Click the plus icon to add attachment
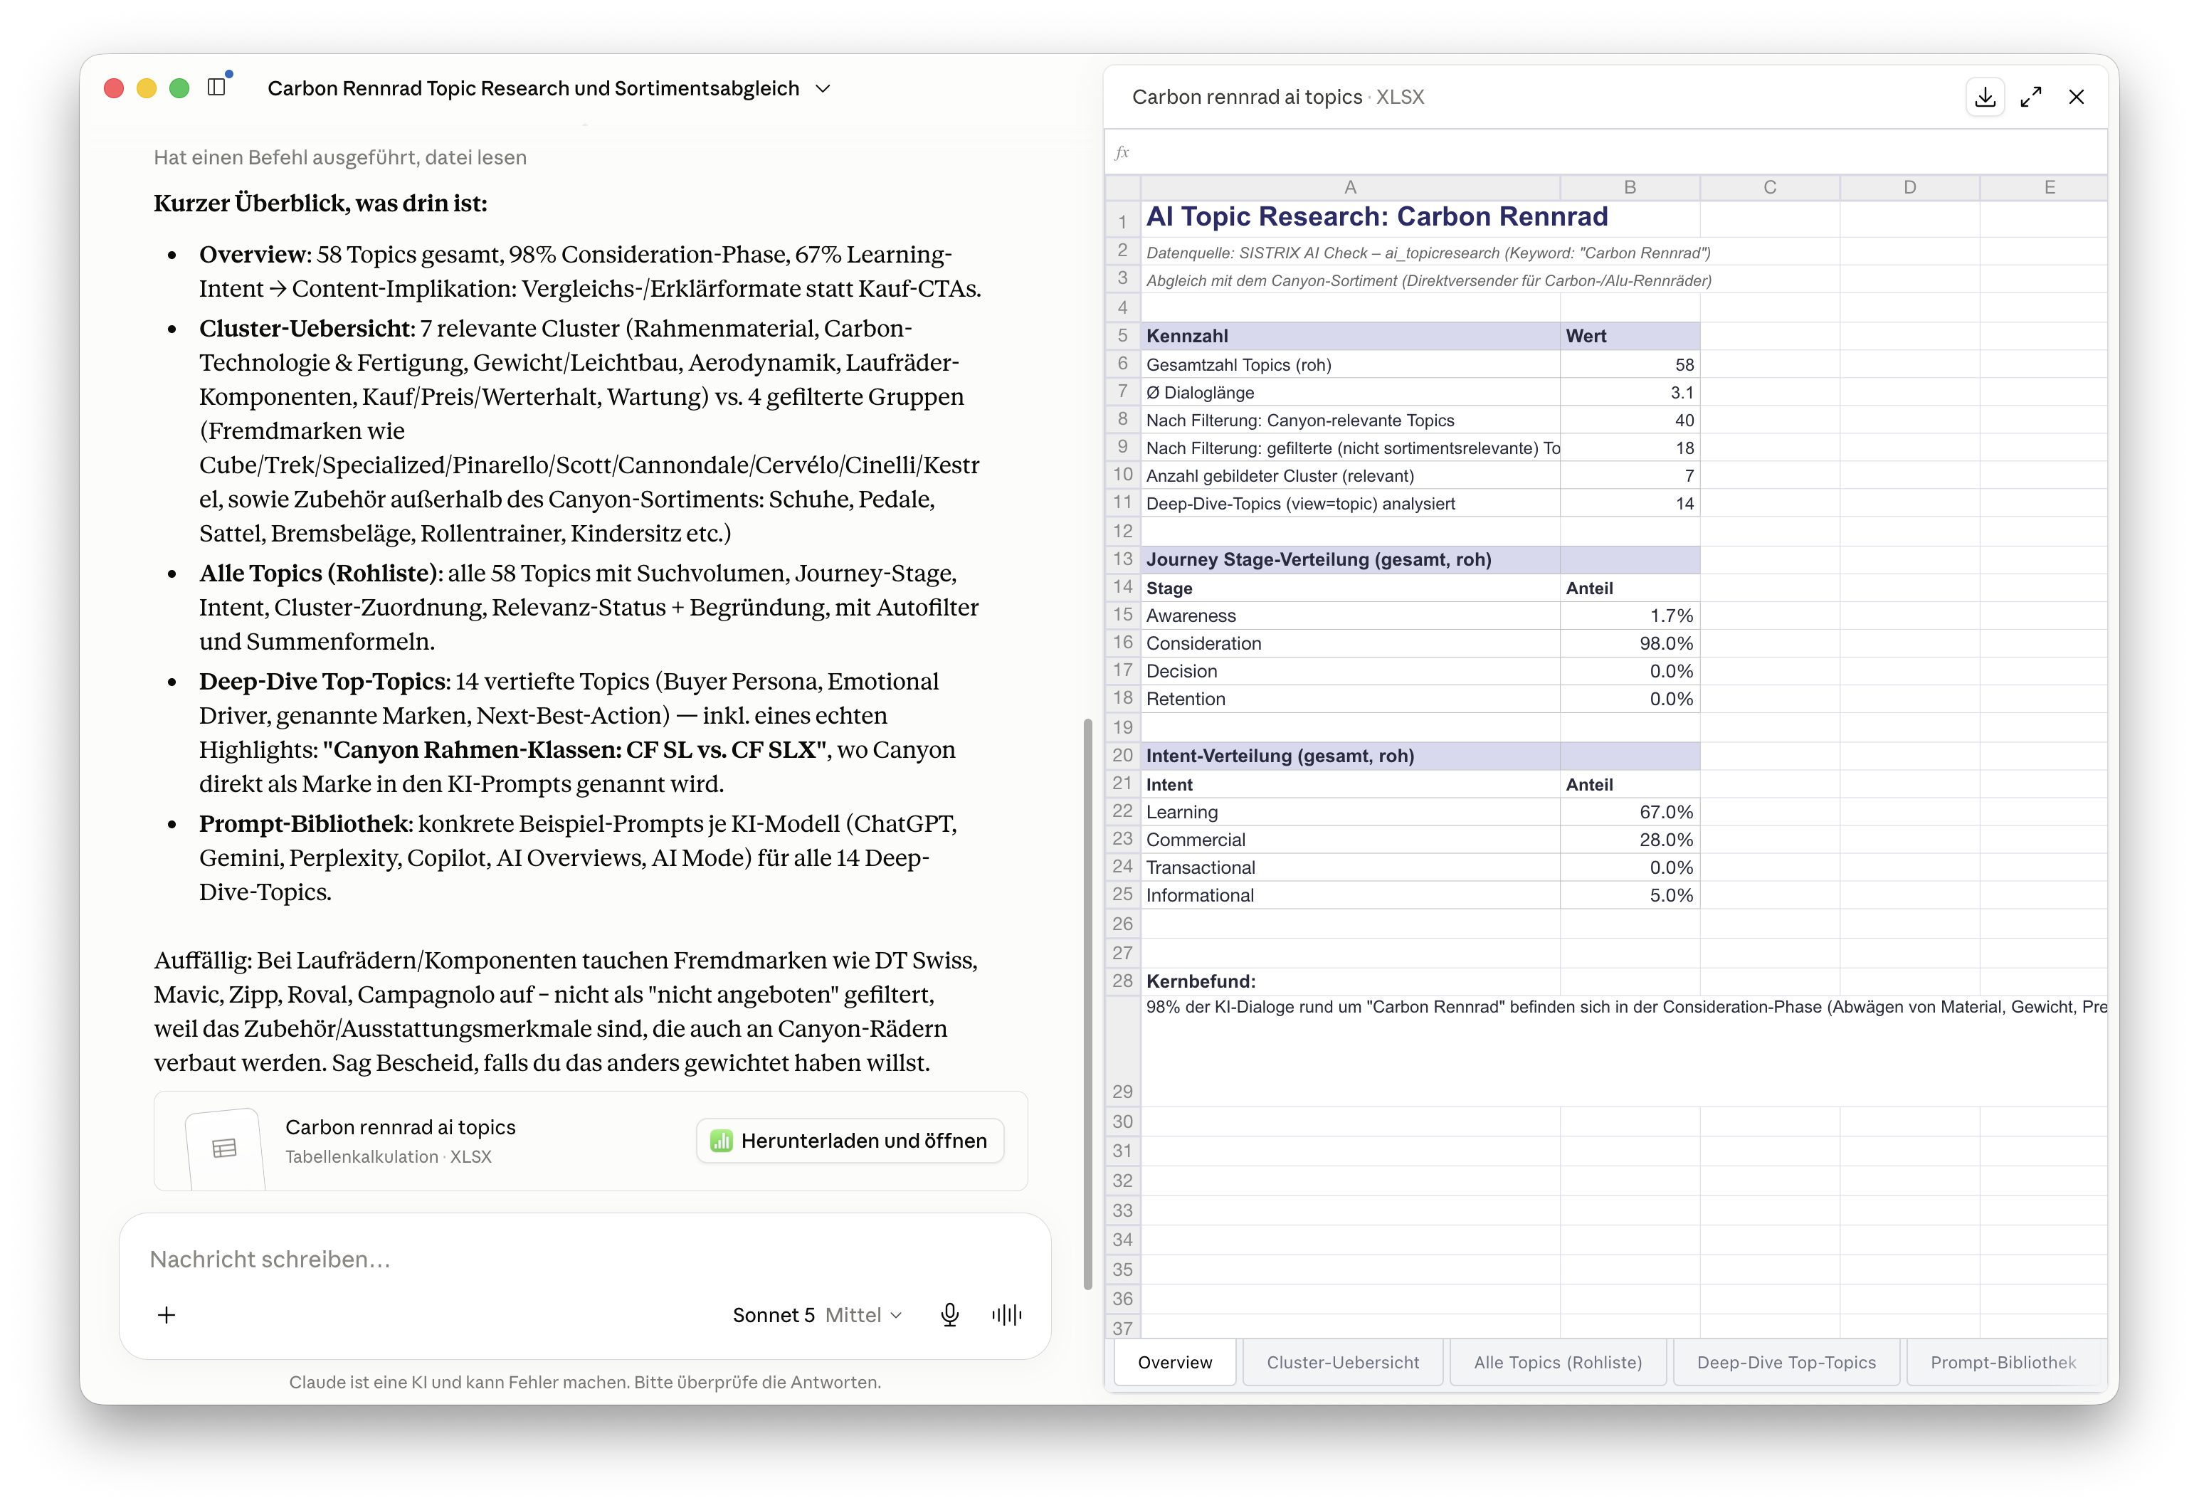2199x1510 pixels. 167,1315
